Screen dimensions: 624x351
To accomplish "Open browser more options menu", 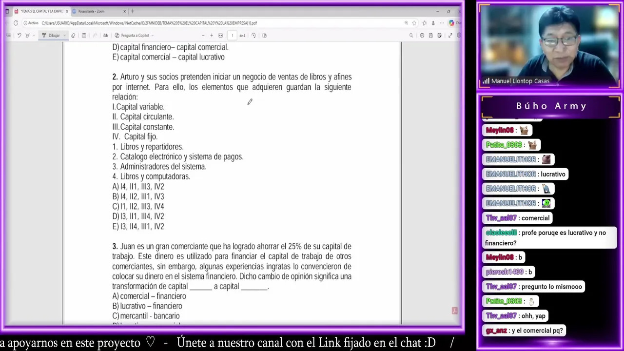I will pos(442,23).
